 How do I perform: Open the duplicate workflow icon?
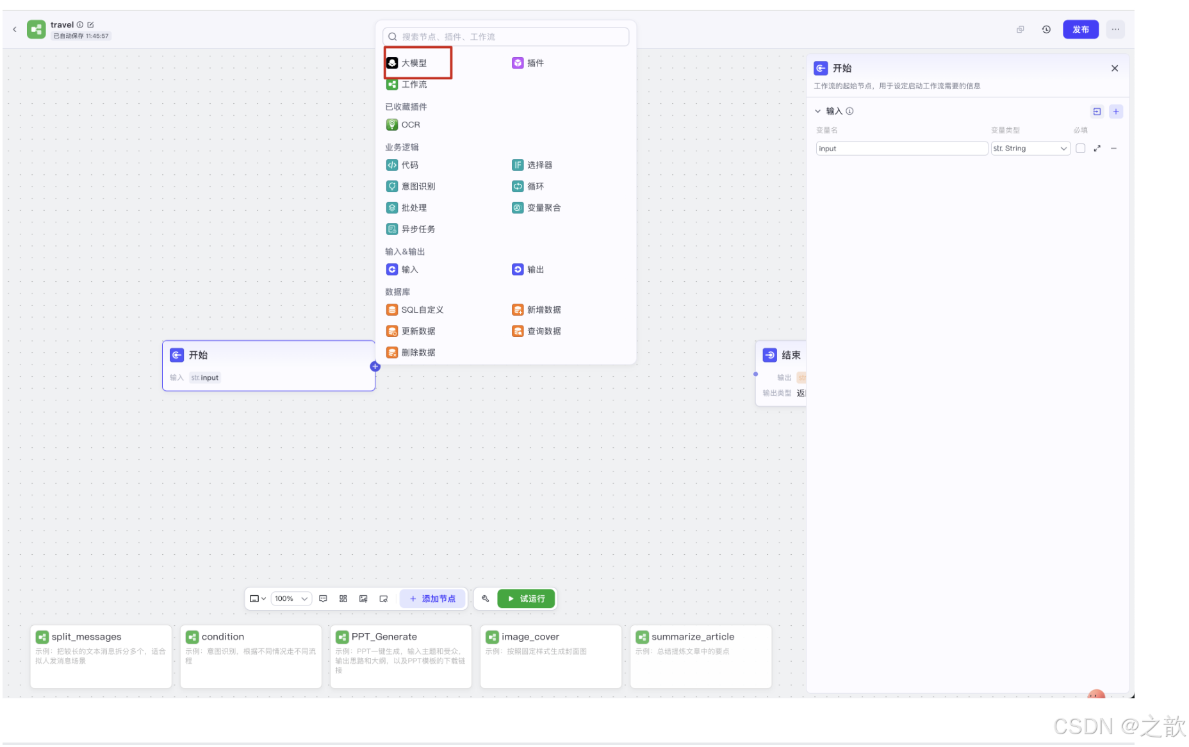1020,29
